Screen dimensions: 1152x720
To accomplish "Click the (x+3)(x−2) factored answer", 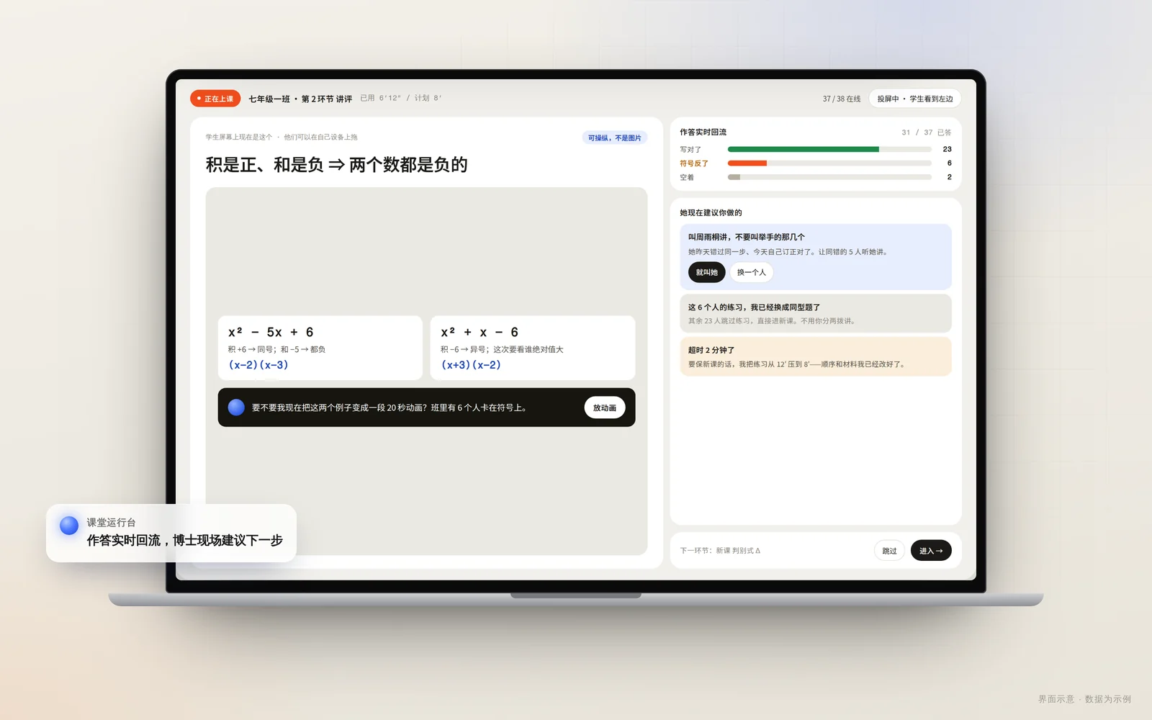I will coord(471,365).
